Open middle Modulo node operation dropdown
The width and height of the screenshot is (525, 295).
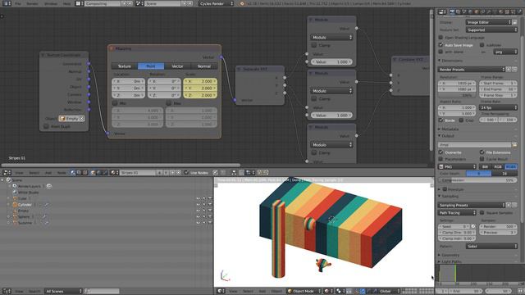coord(331,91)
